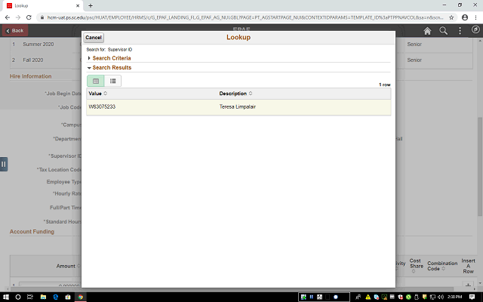
Task: Sort by Cost Share column
Action: coord(416,266)
